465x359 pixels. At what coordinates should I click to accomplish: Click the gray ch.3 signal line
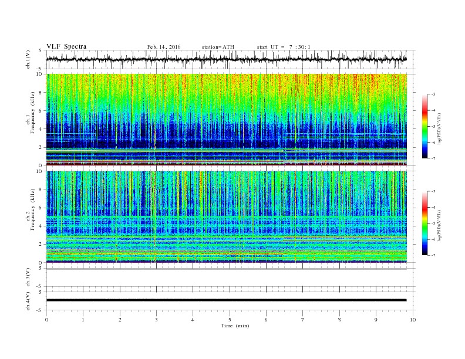tap(226, 269)
